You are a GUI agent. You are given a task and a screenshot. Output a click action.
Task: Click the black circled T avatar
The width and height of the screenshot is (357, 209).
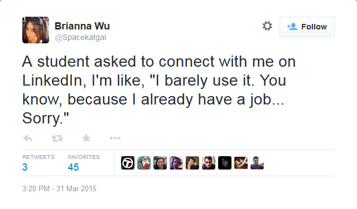[x=128, y=163]
